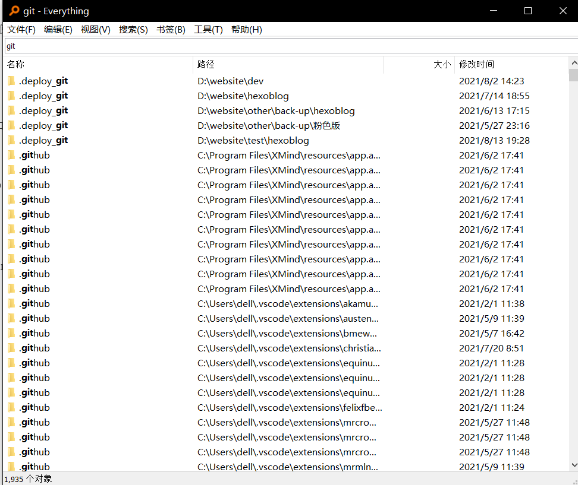Click path D:\website\dev
578x485 pixels.
pos(230,81)
